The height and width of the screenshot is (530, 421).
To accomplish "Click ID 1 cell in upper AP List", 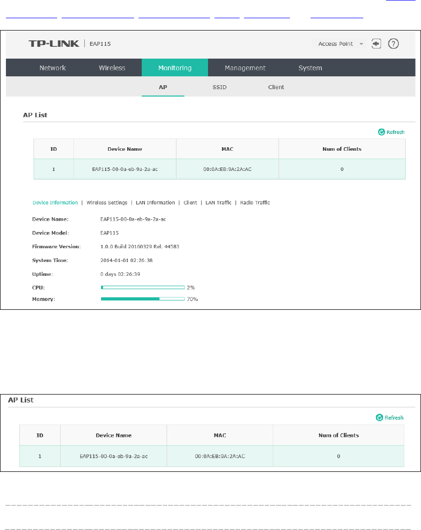I will pos(53,169).
